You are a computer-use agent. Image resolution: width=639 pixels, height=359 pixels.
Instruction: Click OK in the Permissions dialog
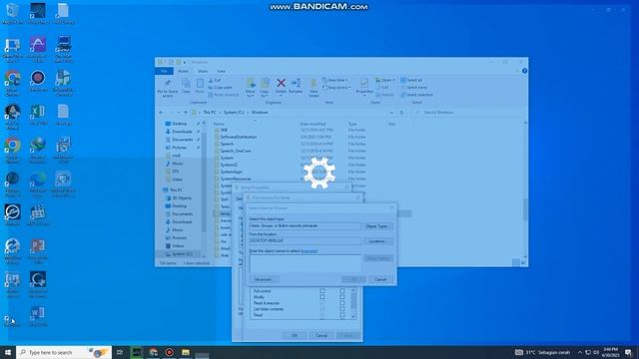click(295, 336)
